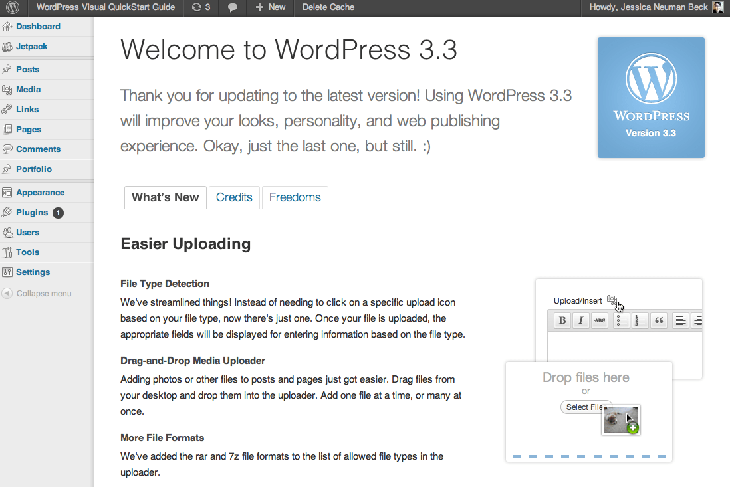Click the Users sidebar icon
The image size is (730, 487).
(x=7, y=233)
